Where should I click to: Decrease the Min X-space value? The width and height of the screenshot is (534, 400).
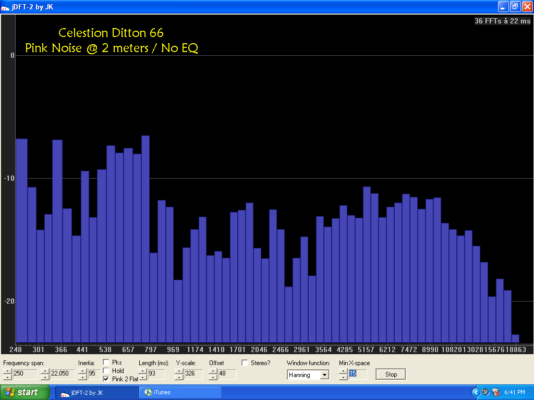point(343,377)
